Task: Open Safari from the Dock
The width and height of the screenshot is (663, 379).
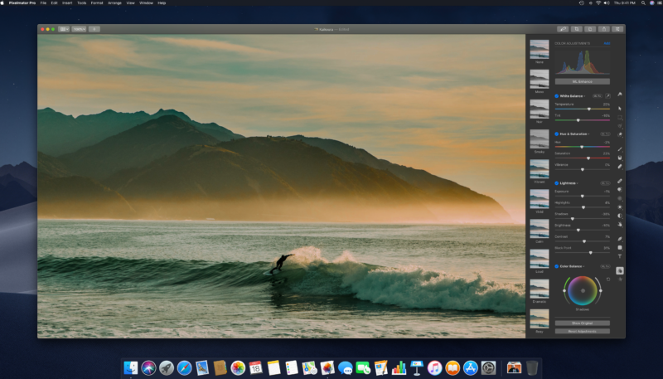Action: [184, 367]
